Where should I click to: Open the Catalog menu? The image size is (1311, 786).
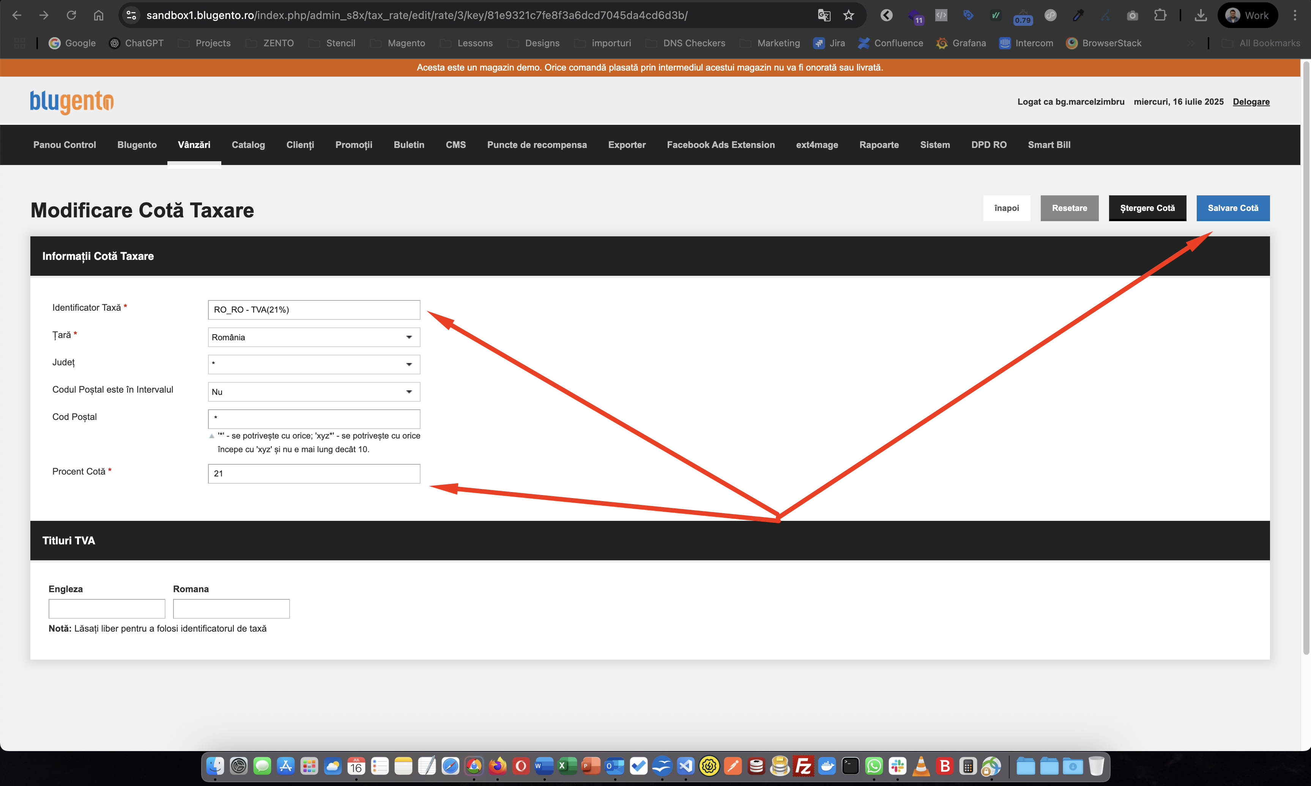click(x=248, y=145)
